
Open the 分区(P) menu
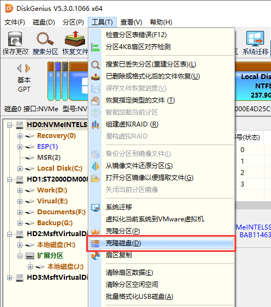(x=73, y=22)
